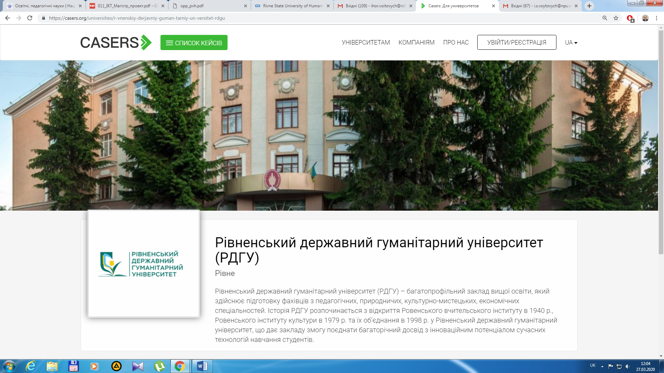Click the red extension icon in toolbar
This screenshot has width=664, height=373.
[630, 18]
